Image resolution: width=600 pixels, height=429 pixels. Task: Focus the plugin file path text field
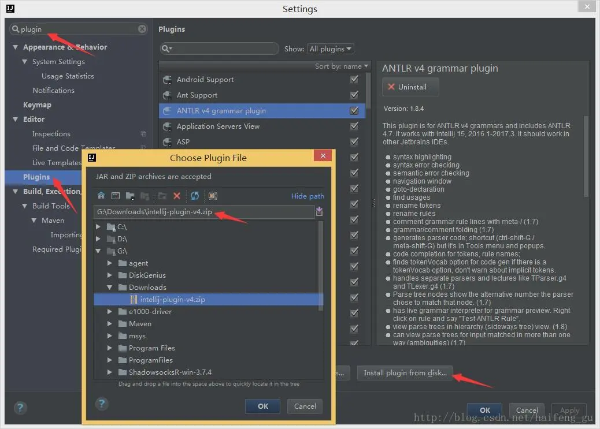click(204, 212)
